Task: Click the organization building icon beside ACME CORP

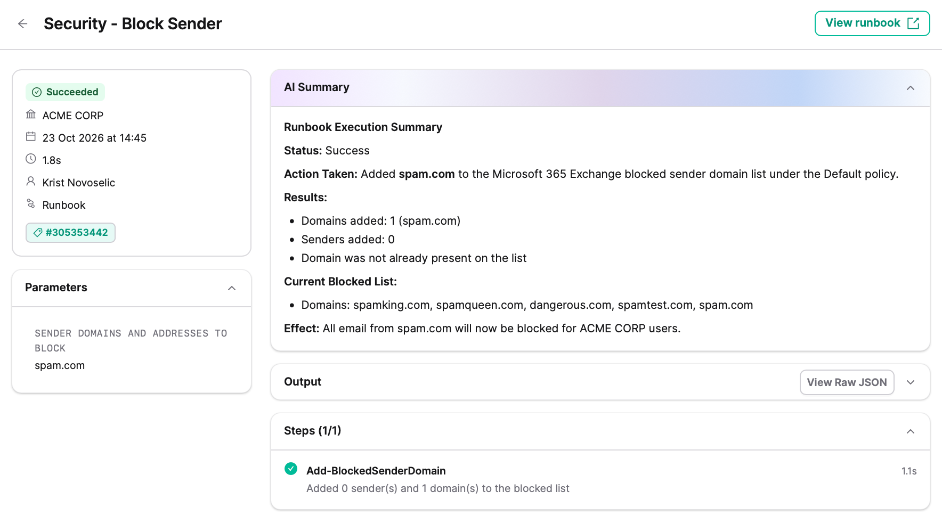Action: click(x=31, y=114)
